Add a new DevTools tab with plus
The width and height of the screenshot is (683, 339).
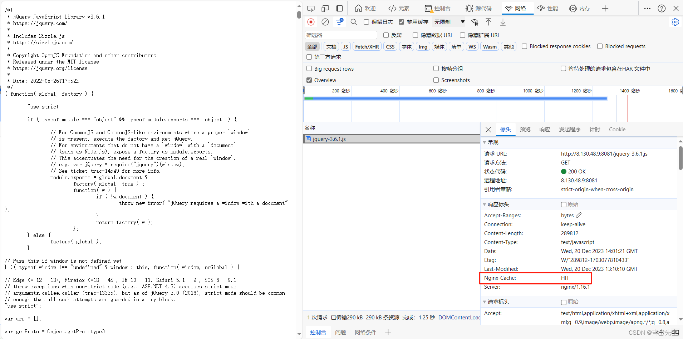click(605, 8)
